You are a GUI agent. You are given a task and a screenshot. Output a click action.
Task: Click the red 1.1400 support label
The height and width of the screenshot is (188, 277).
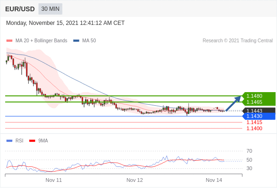coord(254,128)
